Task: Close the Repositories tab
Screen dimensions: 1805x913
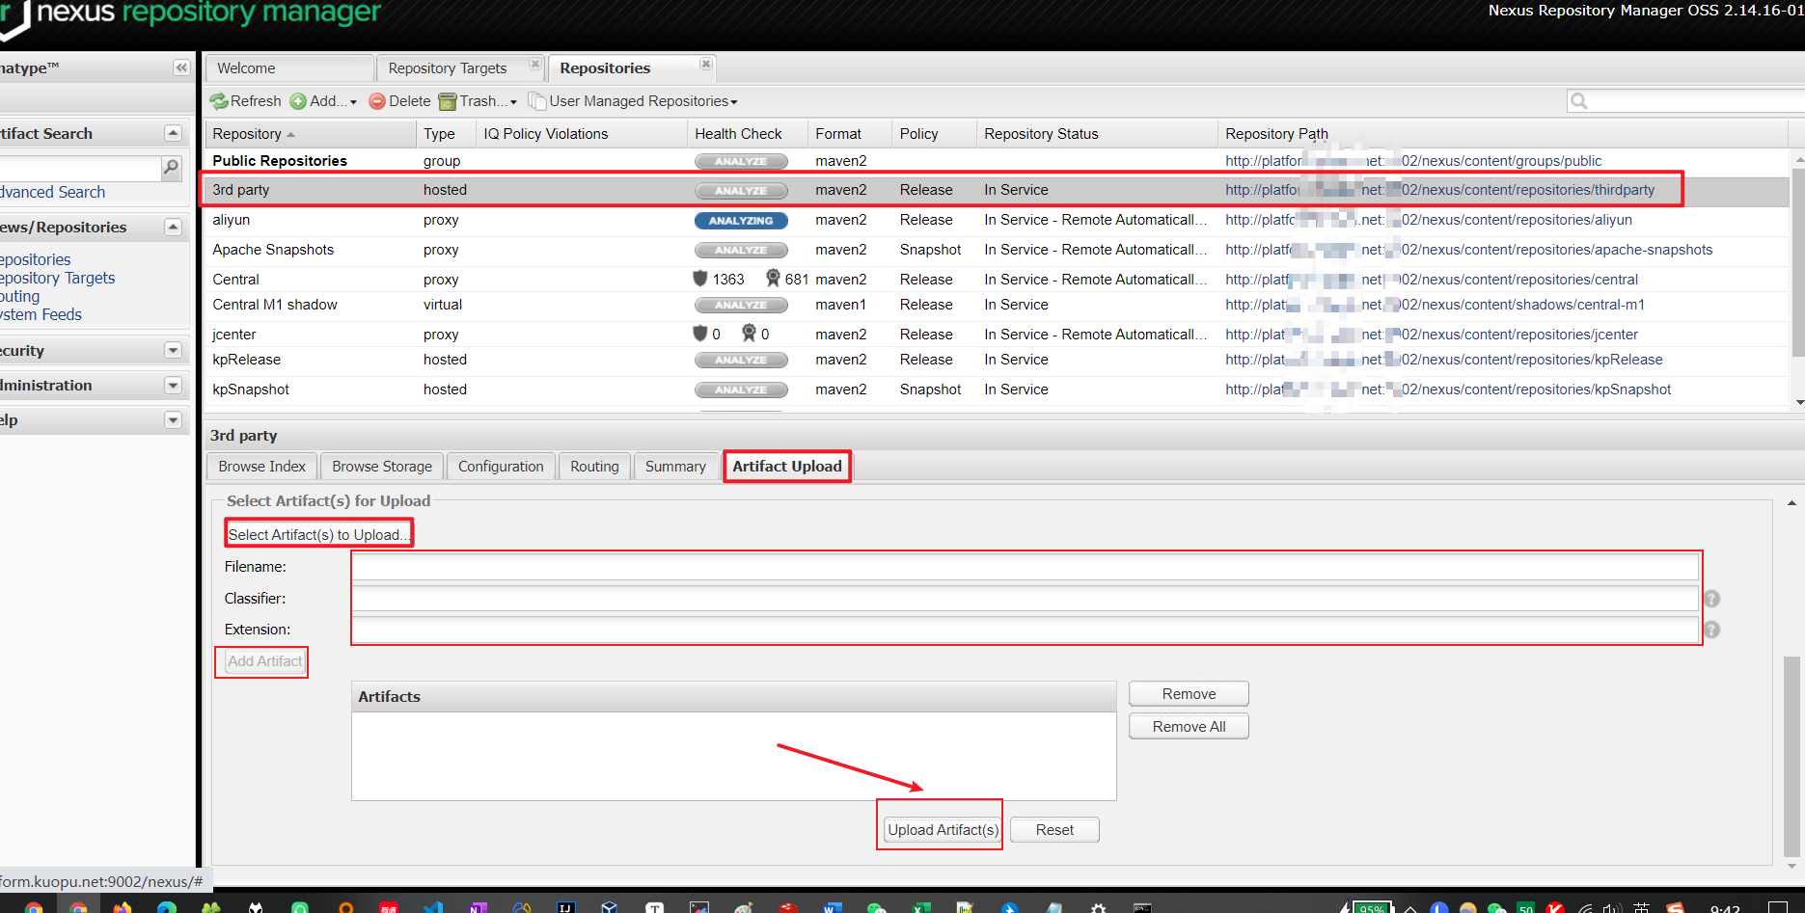Action: pyautogui.click(x=706, y=64)
